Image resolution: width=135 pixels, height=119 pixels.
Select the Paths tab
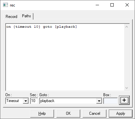27,16
